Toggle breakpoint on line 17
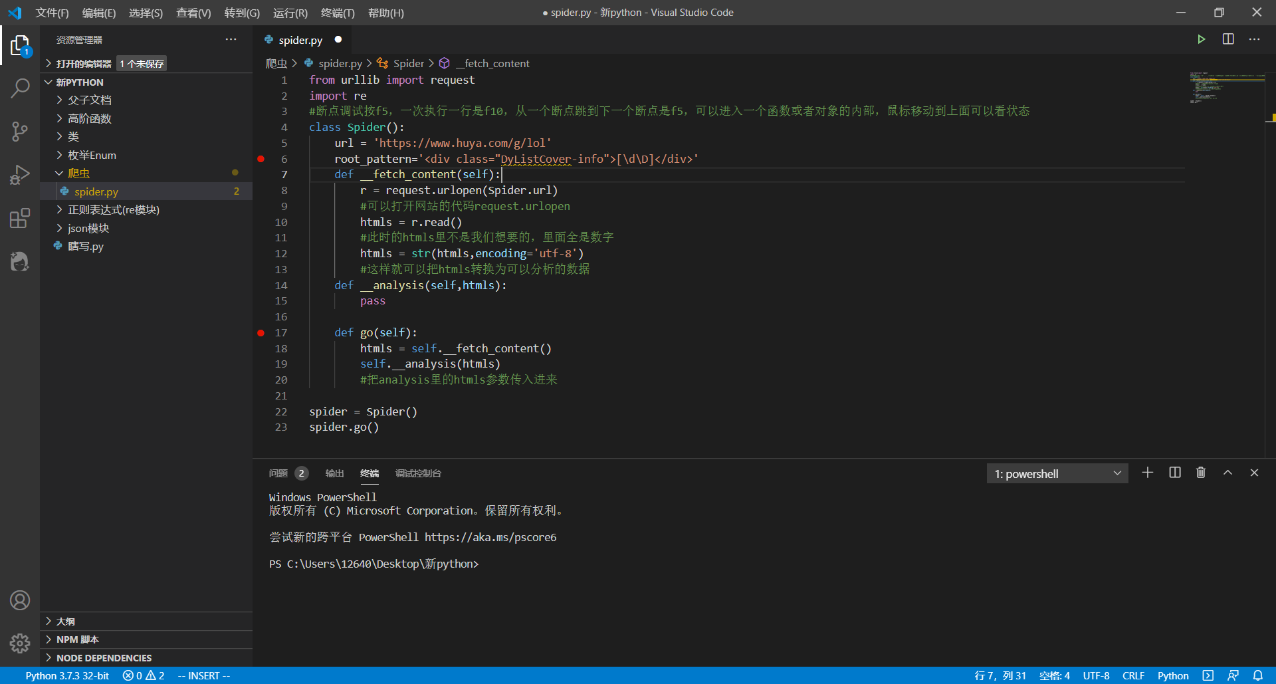Image resolution: width=1276 pixels, height=684 pixels. (261, 332)
